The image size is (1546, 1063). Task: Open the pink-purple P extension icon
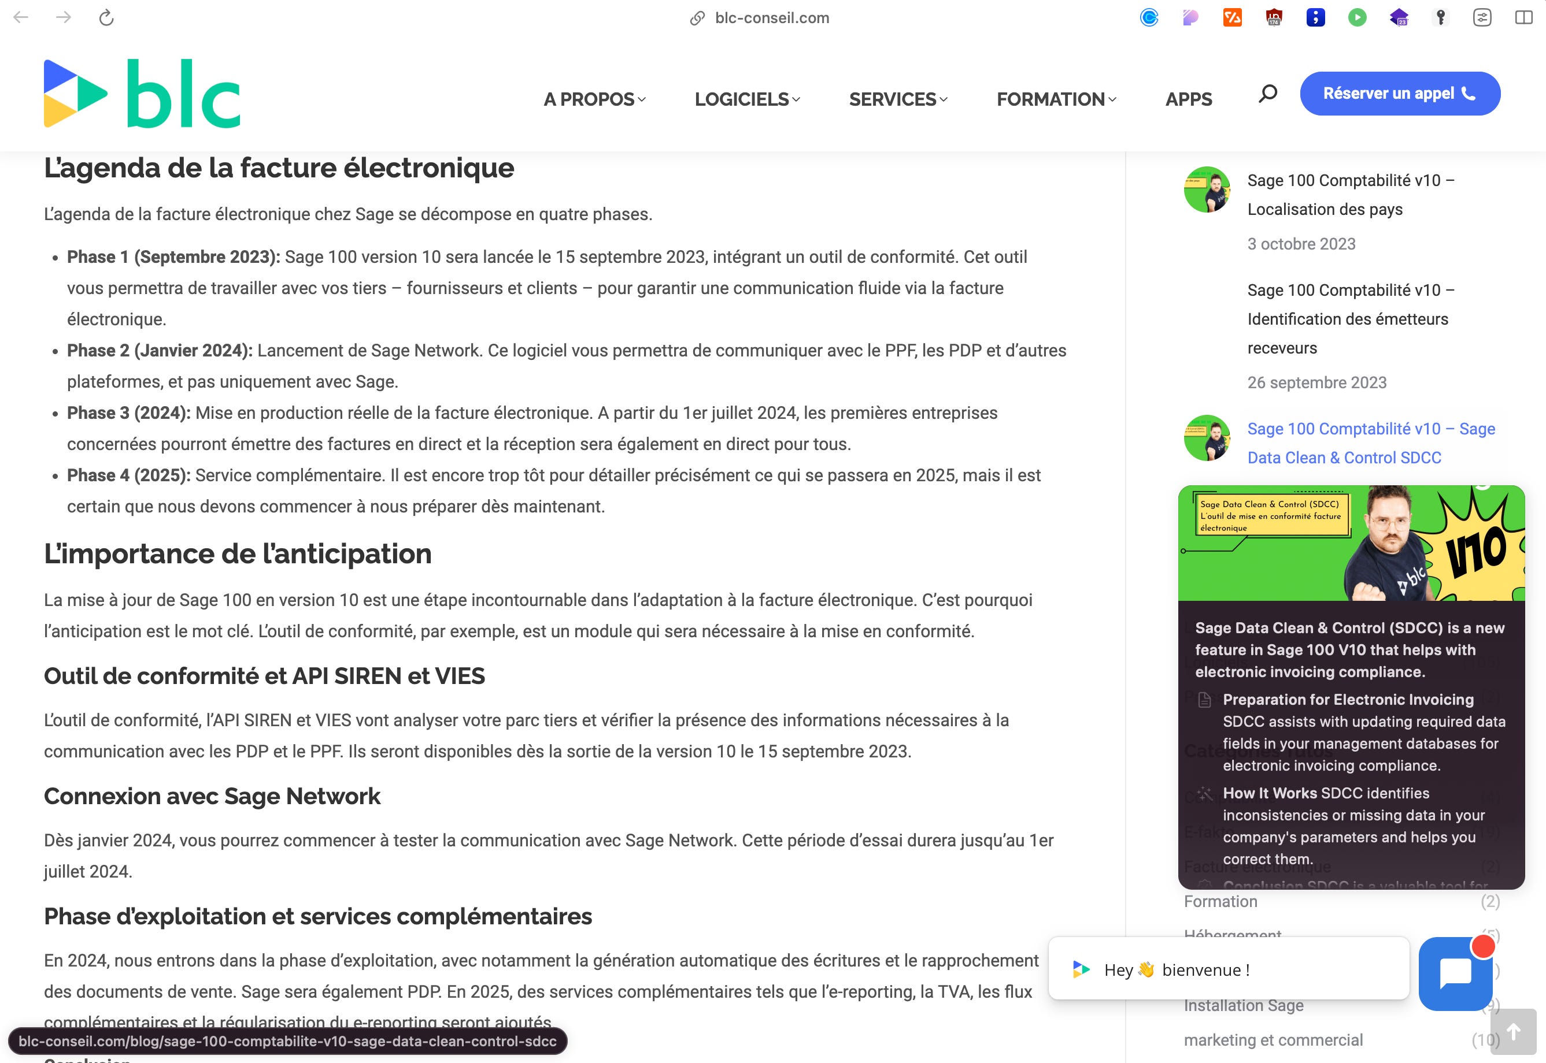[1191, 17]
